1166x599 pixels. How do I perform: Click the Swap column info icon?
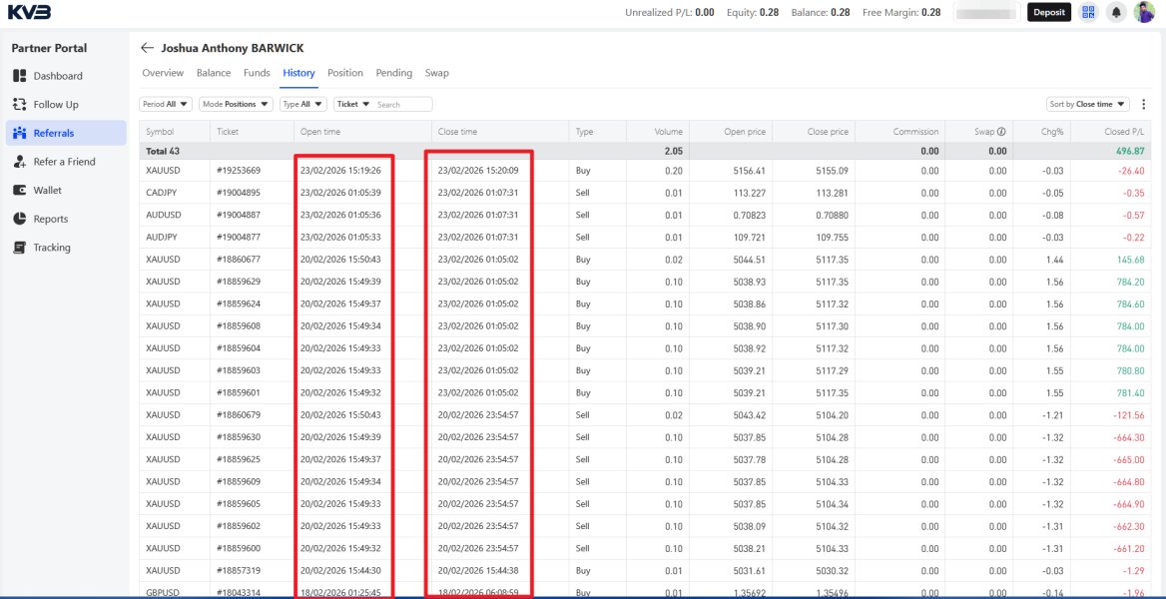pyautogui.click(x=1001, y=132)
